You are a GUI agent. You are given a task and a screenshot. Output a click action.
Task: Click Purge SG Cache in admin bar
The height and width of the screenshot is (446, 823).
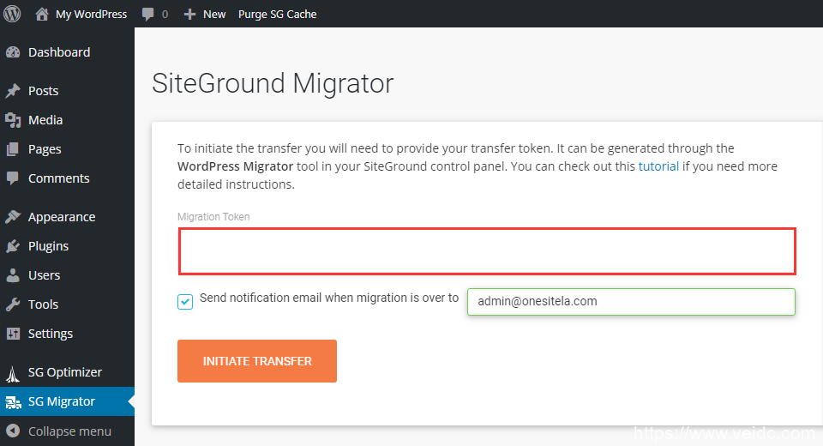277,15
